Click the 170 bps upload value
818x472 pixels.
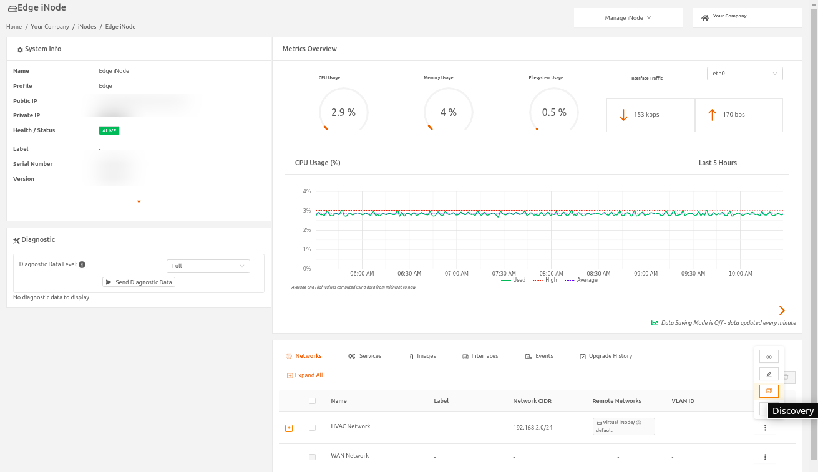tap(734, 115)
